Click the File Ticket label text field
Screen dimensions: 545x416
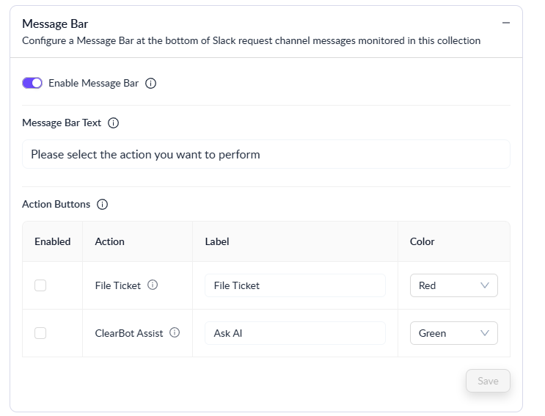point(295,285)
